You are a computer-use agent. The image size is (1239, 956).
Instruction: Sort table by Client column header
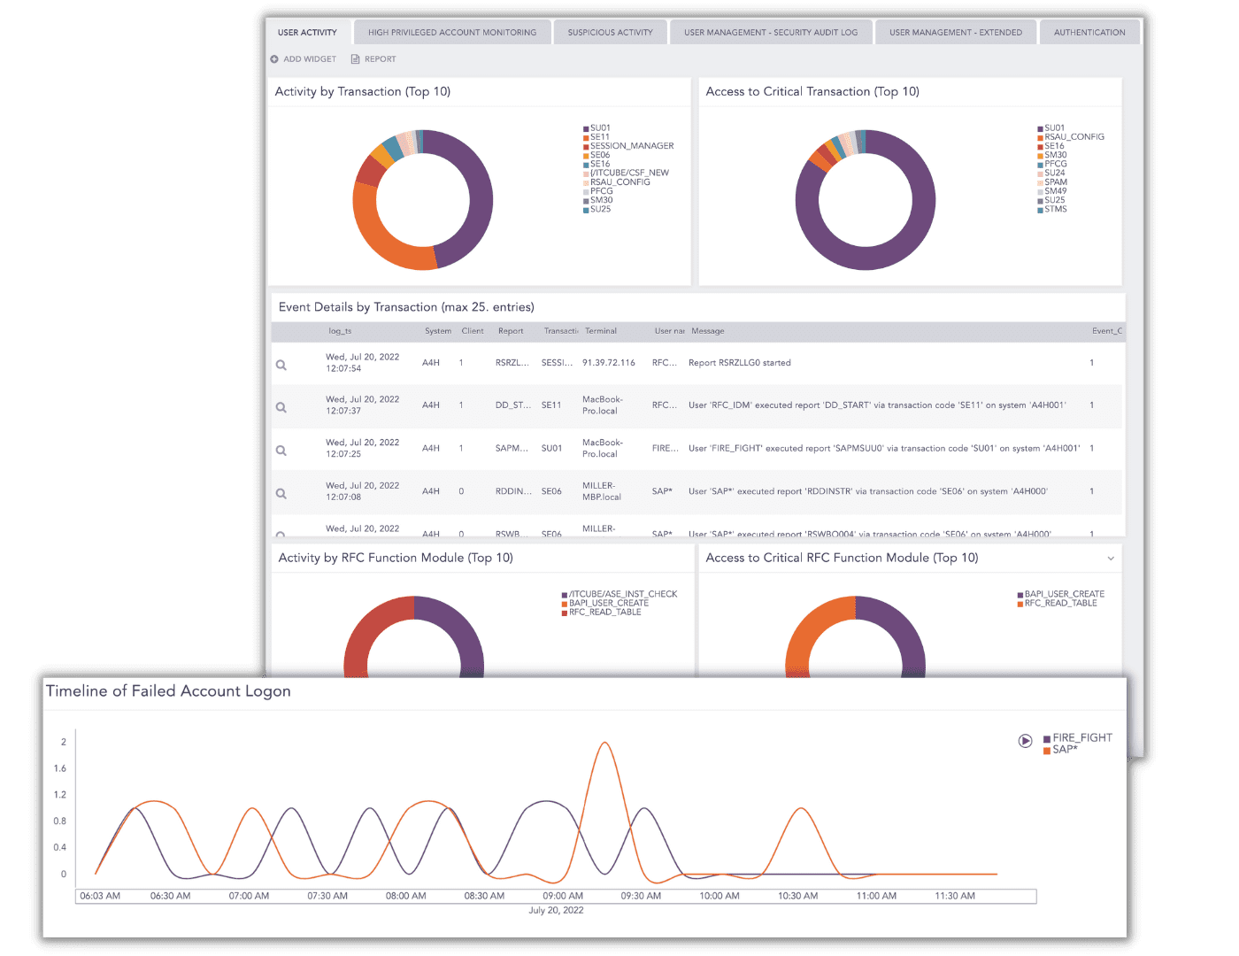[473, 331]
